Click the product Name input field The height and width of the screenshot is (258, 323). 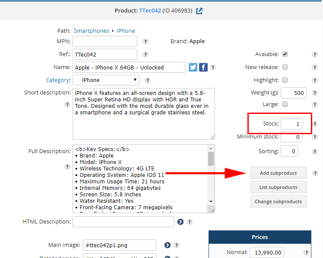[x=129, y=67]
